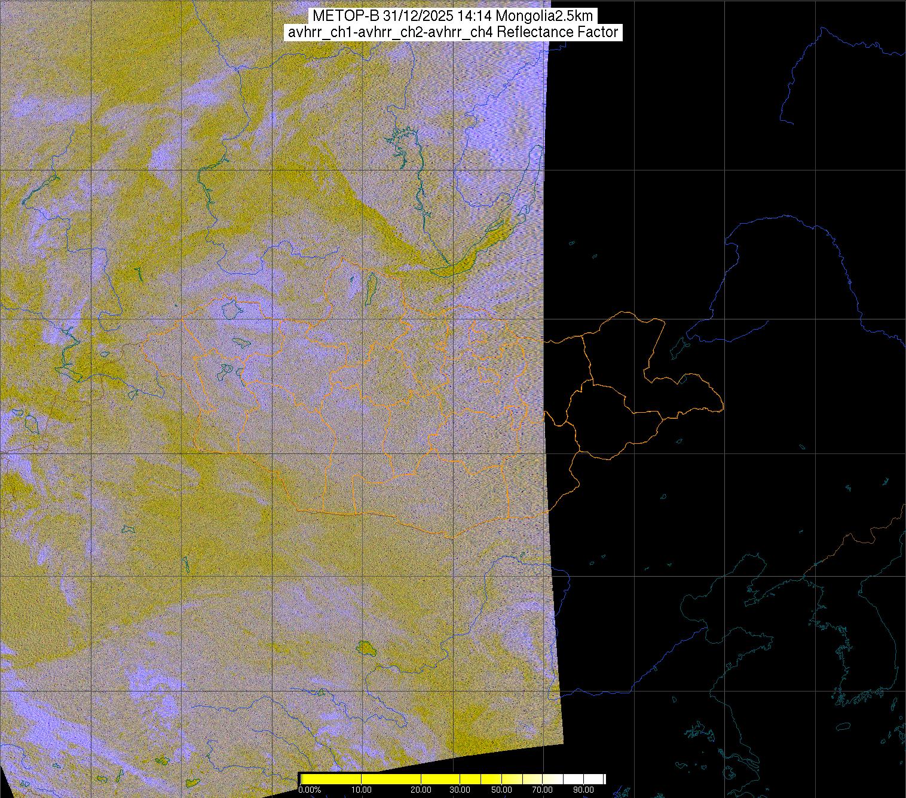Click the black no-data area east of the swath
906x798 pixels.
coord(687,150)
